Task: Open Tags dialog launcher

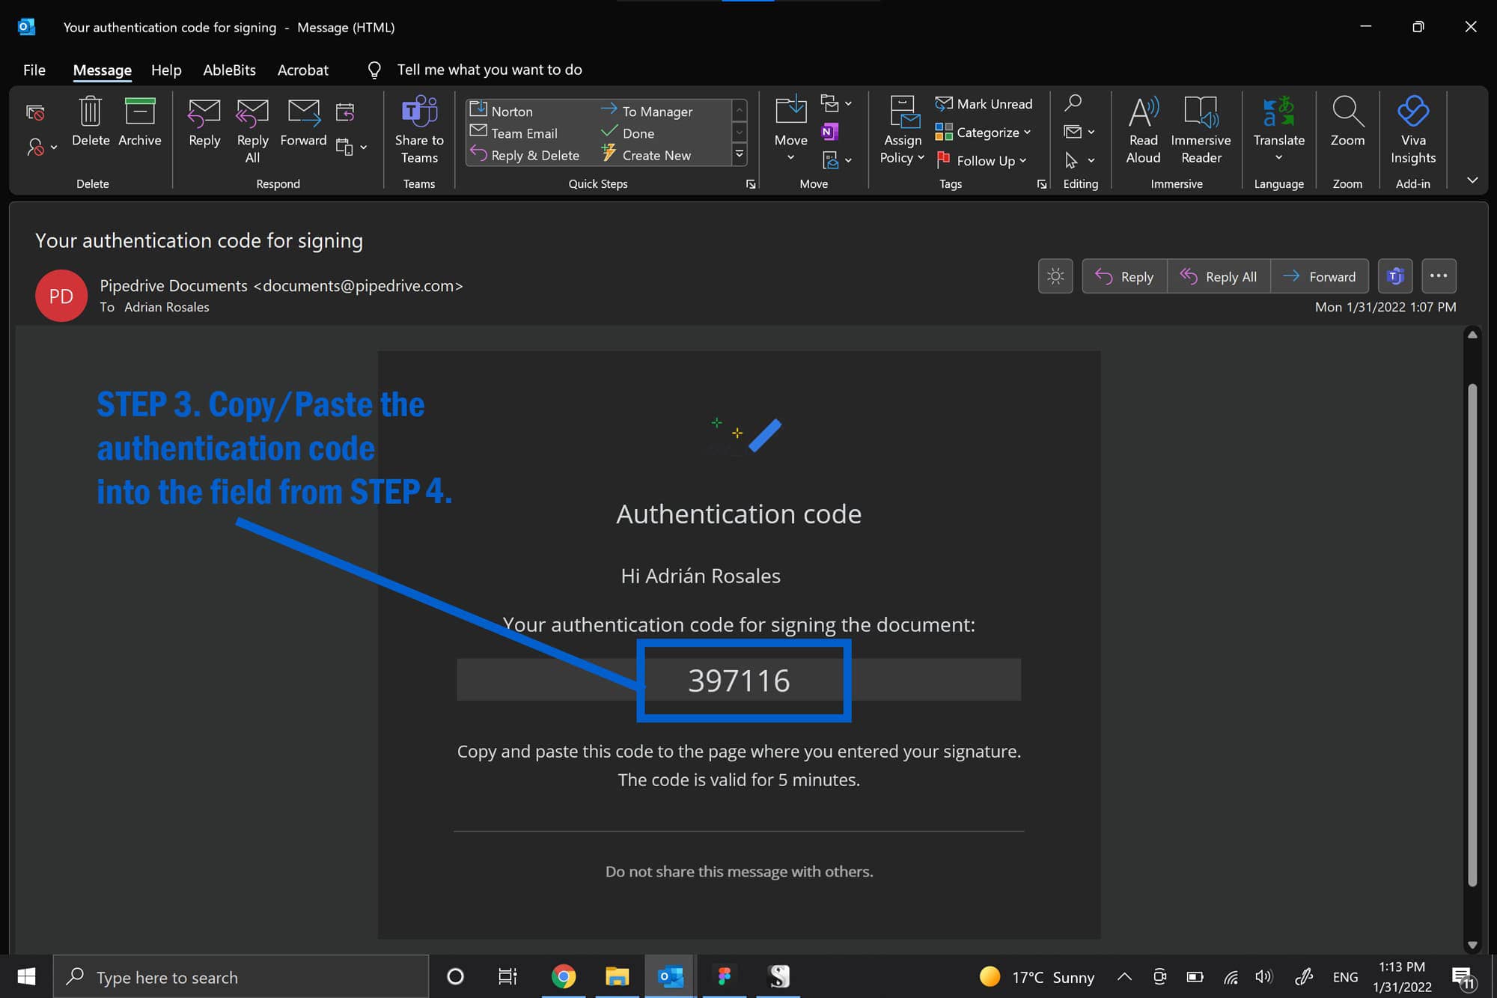Action: [x=1041, y=184]
